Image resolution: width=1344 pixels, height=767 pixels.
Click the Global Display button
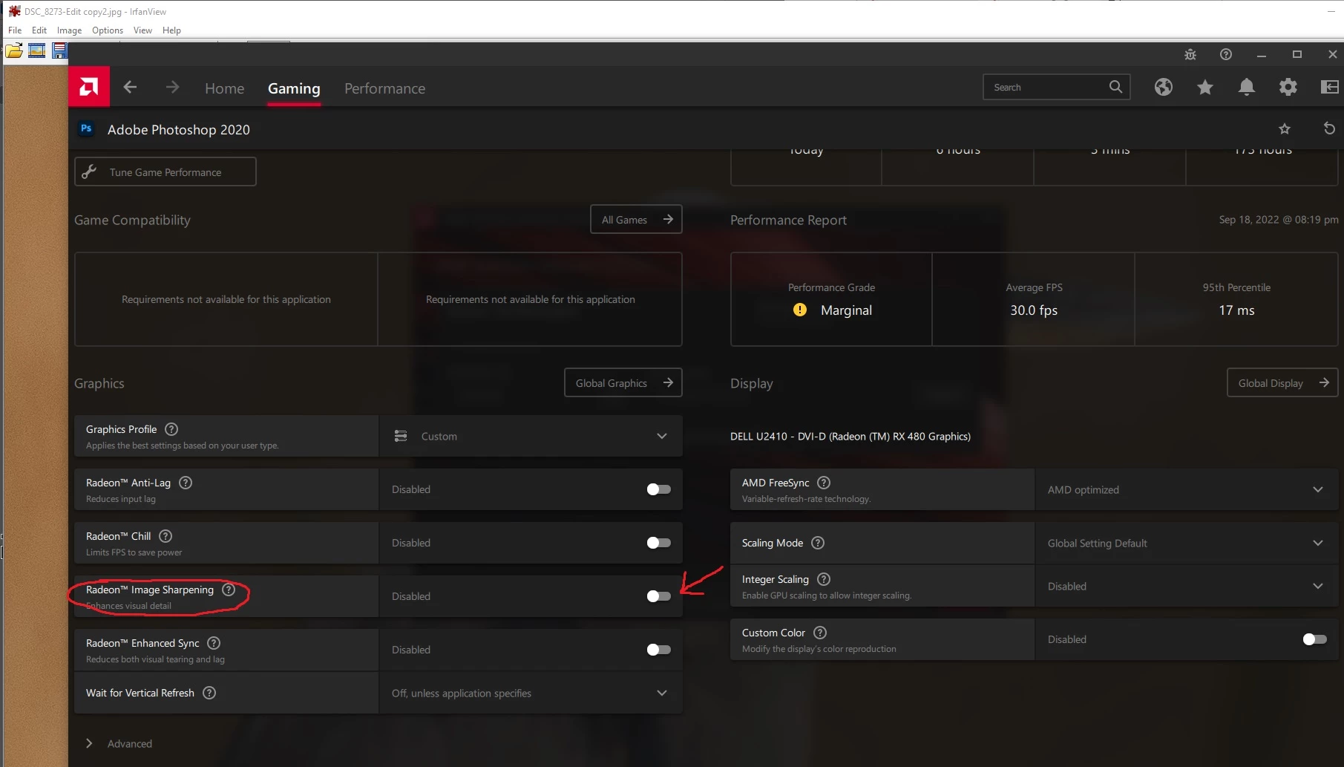point(1282,382)
